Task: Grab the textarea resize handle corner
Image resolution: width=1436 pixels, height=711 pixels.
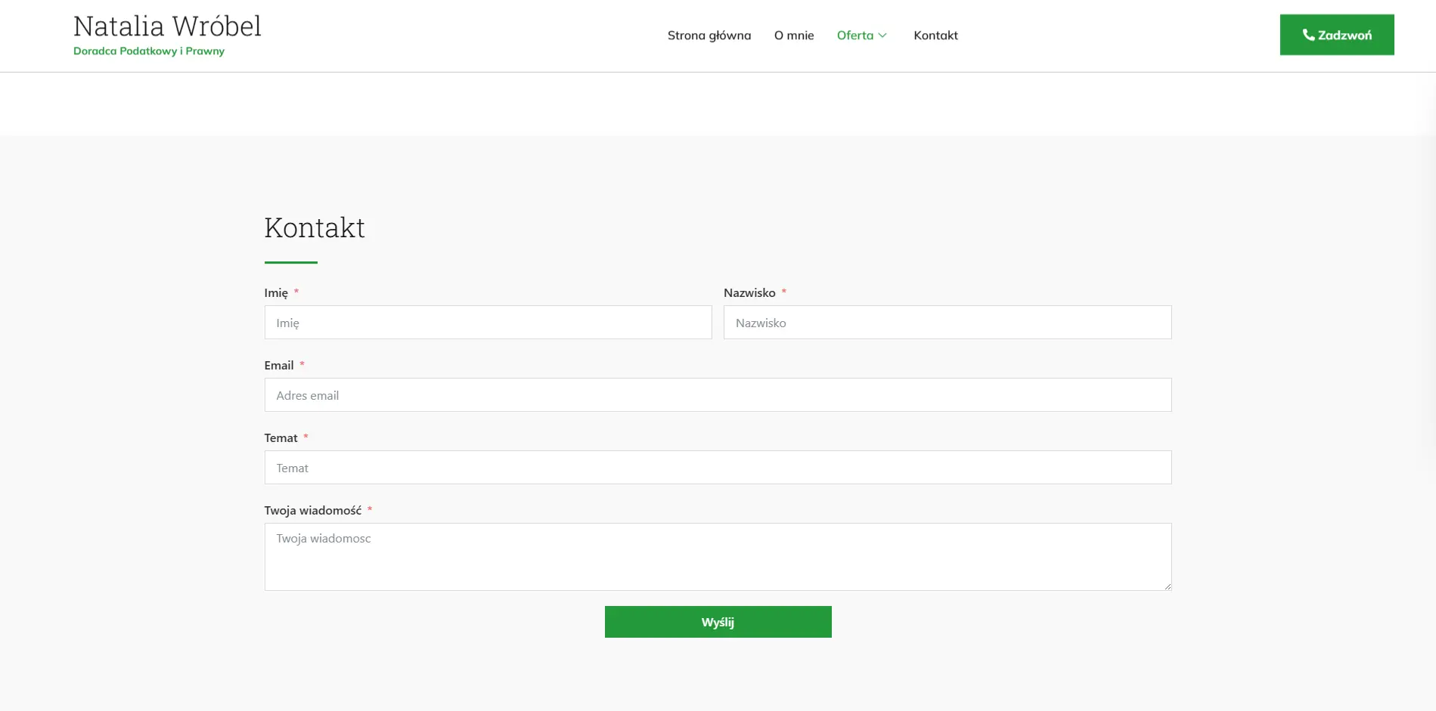Action: [x=1168, y=586]
